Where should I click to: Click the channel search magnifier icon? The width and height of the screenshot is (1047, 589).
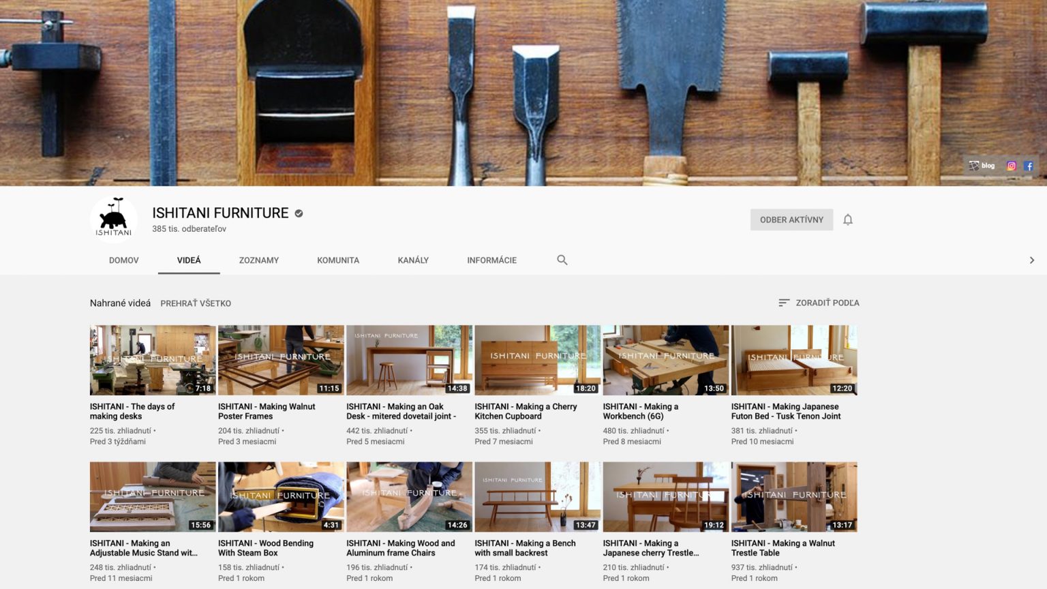pos(562,260)
